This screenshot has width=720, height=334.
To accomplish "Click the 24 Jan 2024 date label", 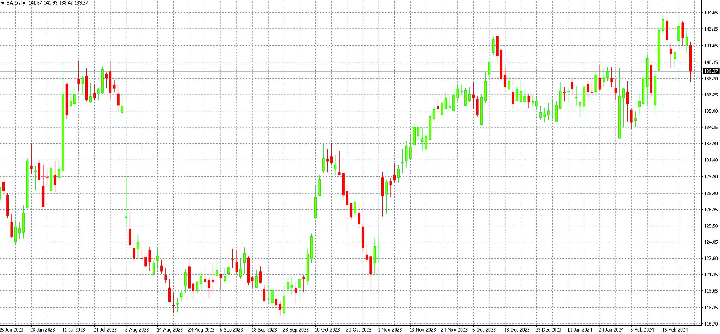I will pos(611,330).
